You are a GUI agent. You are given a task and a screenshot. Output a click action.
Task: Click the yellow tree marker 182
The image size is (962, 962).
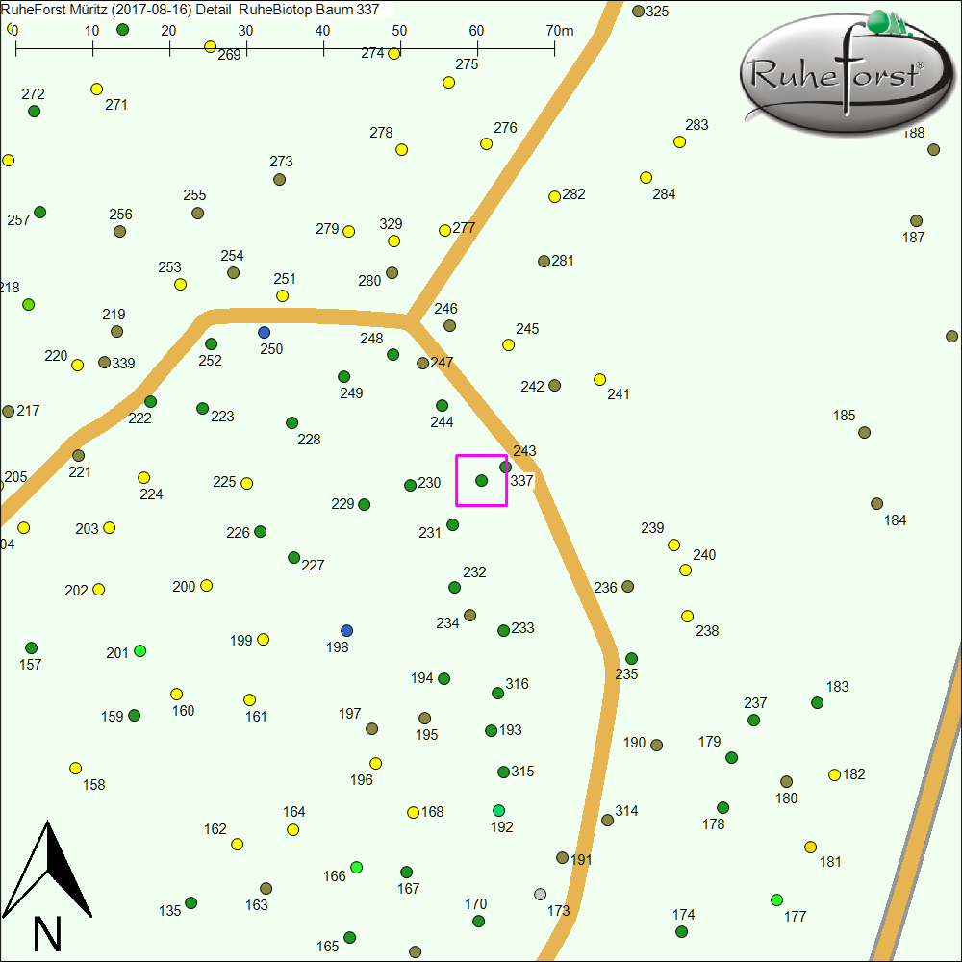click(x=834, y=774)
